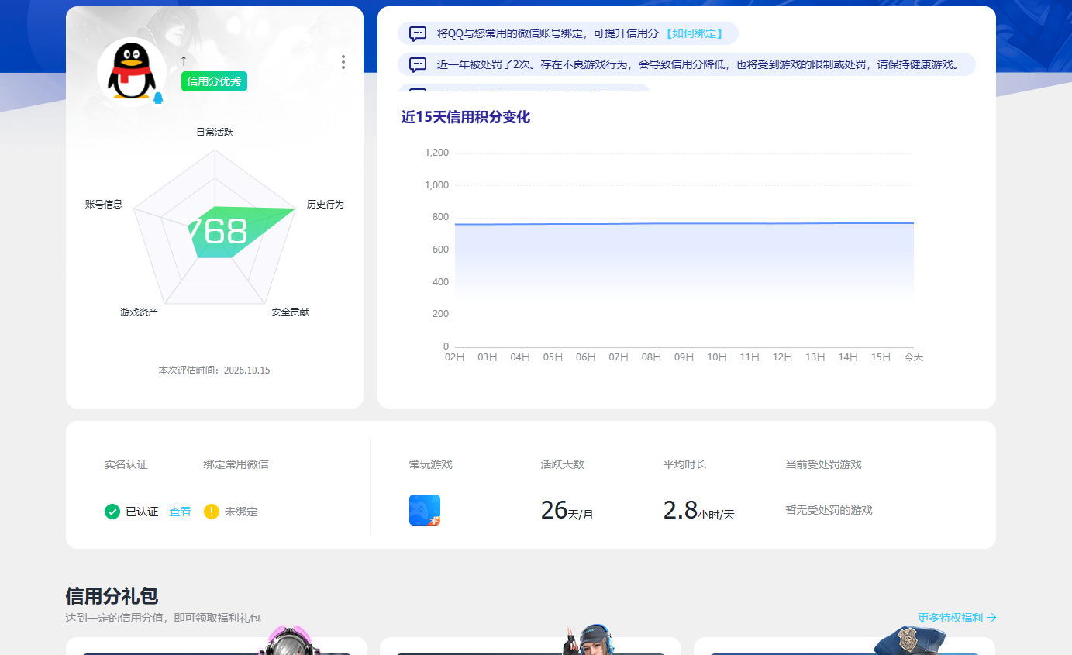This screenshot has height=655, width=1072.
Task: Click the 768 credit score on radar chart
Action: click(x=217, y=232)
